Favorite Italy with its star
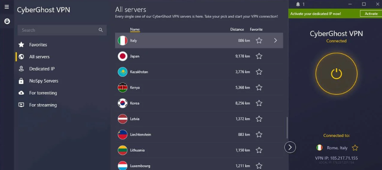Image resolution: width=382 pixels, height=170 pixels. click(259, 40)
